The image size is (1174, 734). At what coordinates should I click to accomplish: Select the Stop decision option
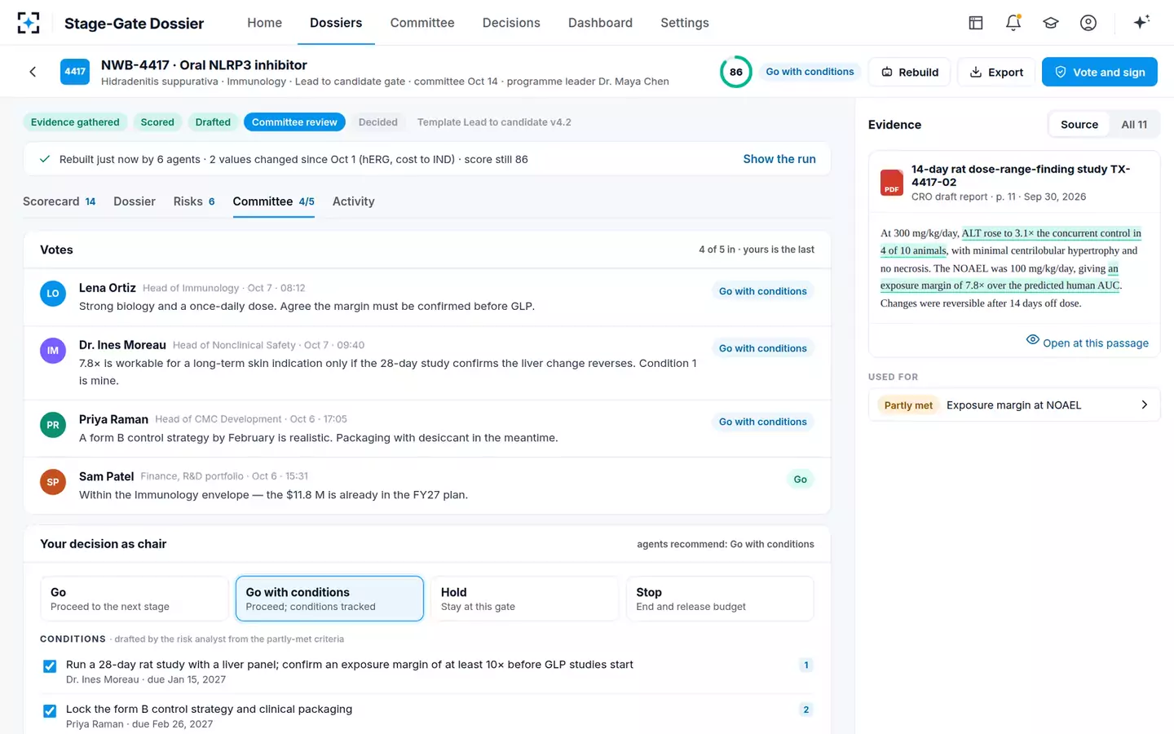(x=720, y=599)
